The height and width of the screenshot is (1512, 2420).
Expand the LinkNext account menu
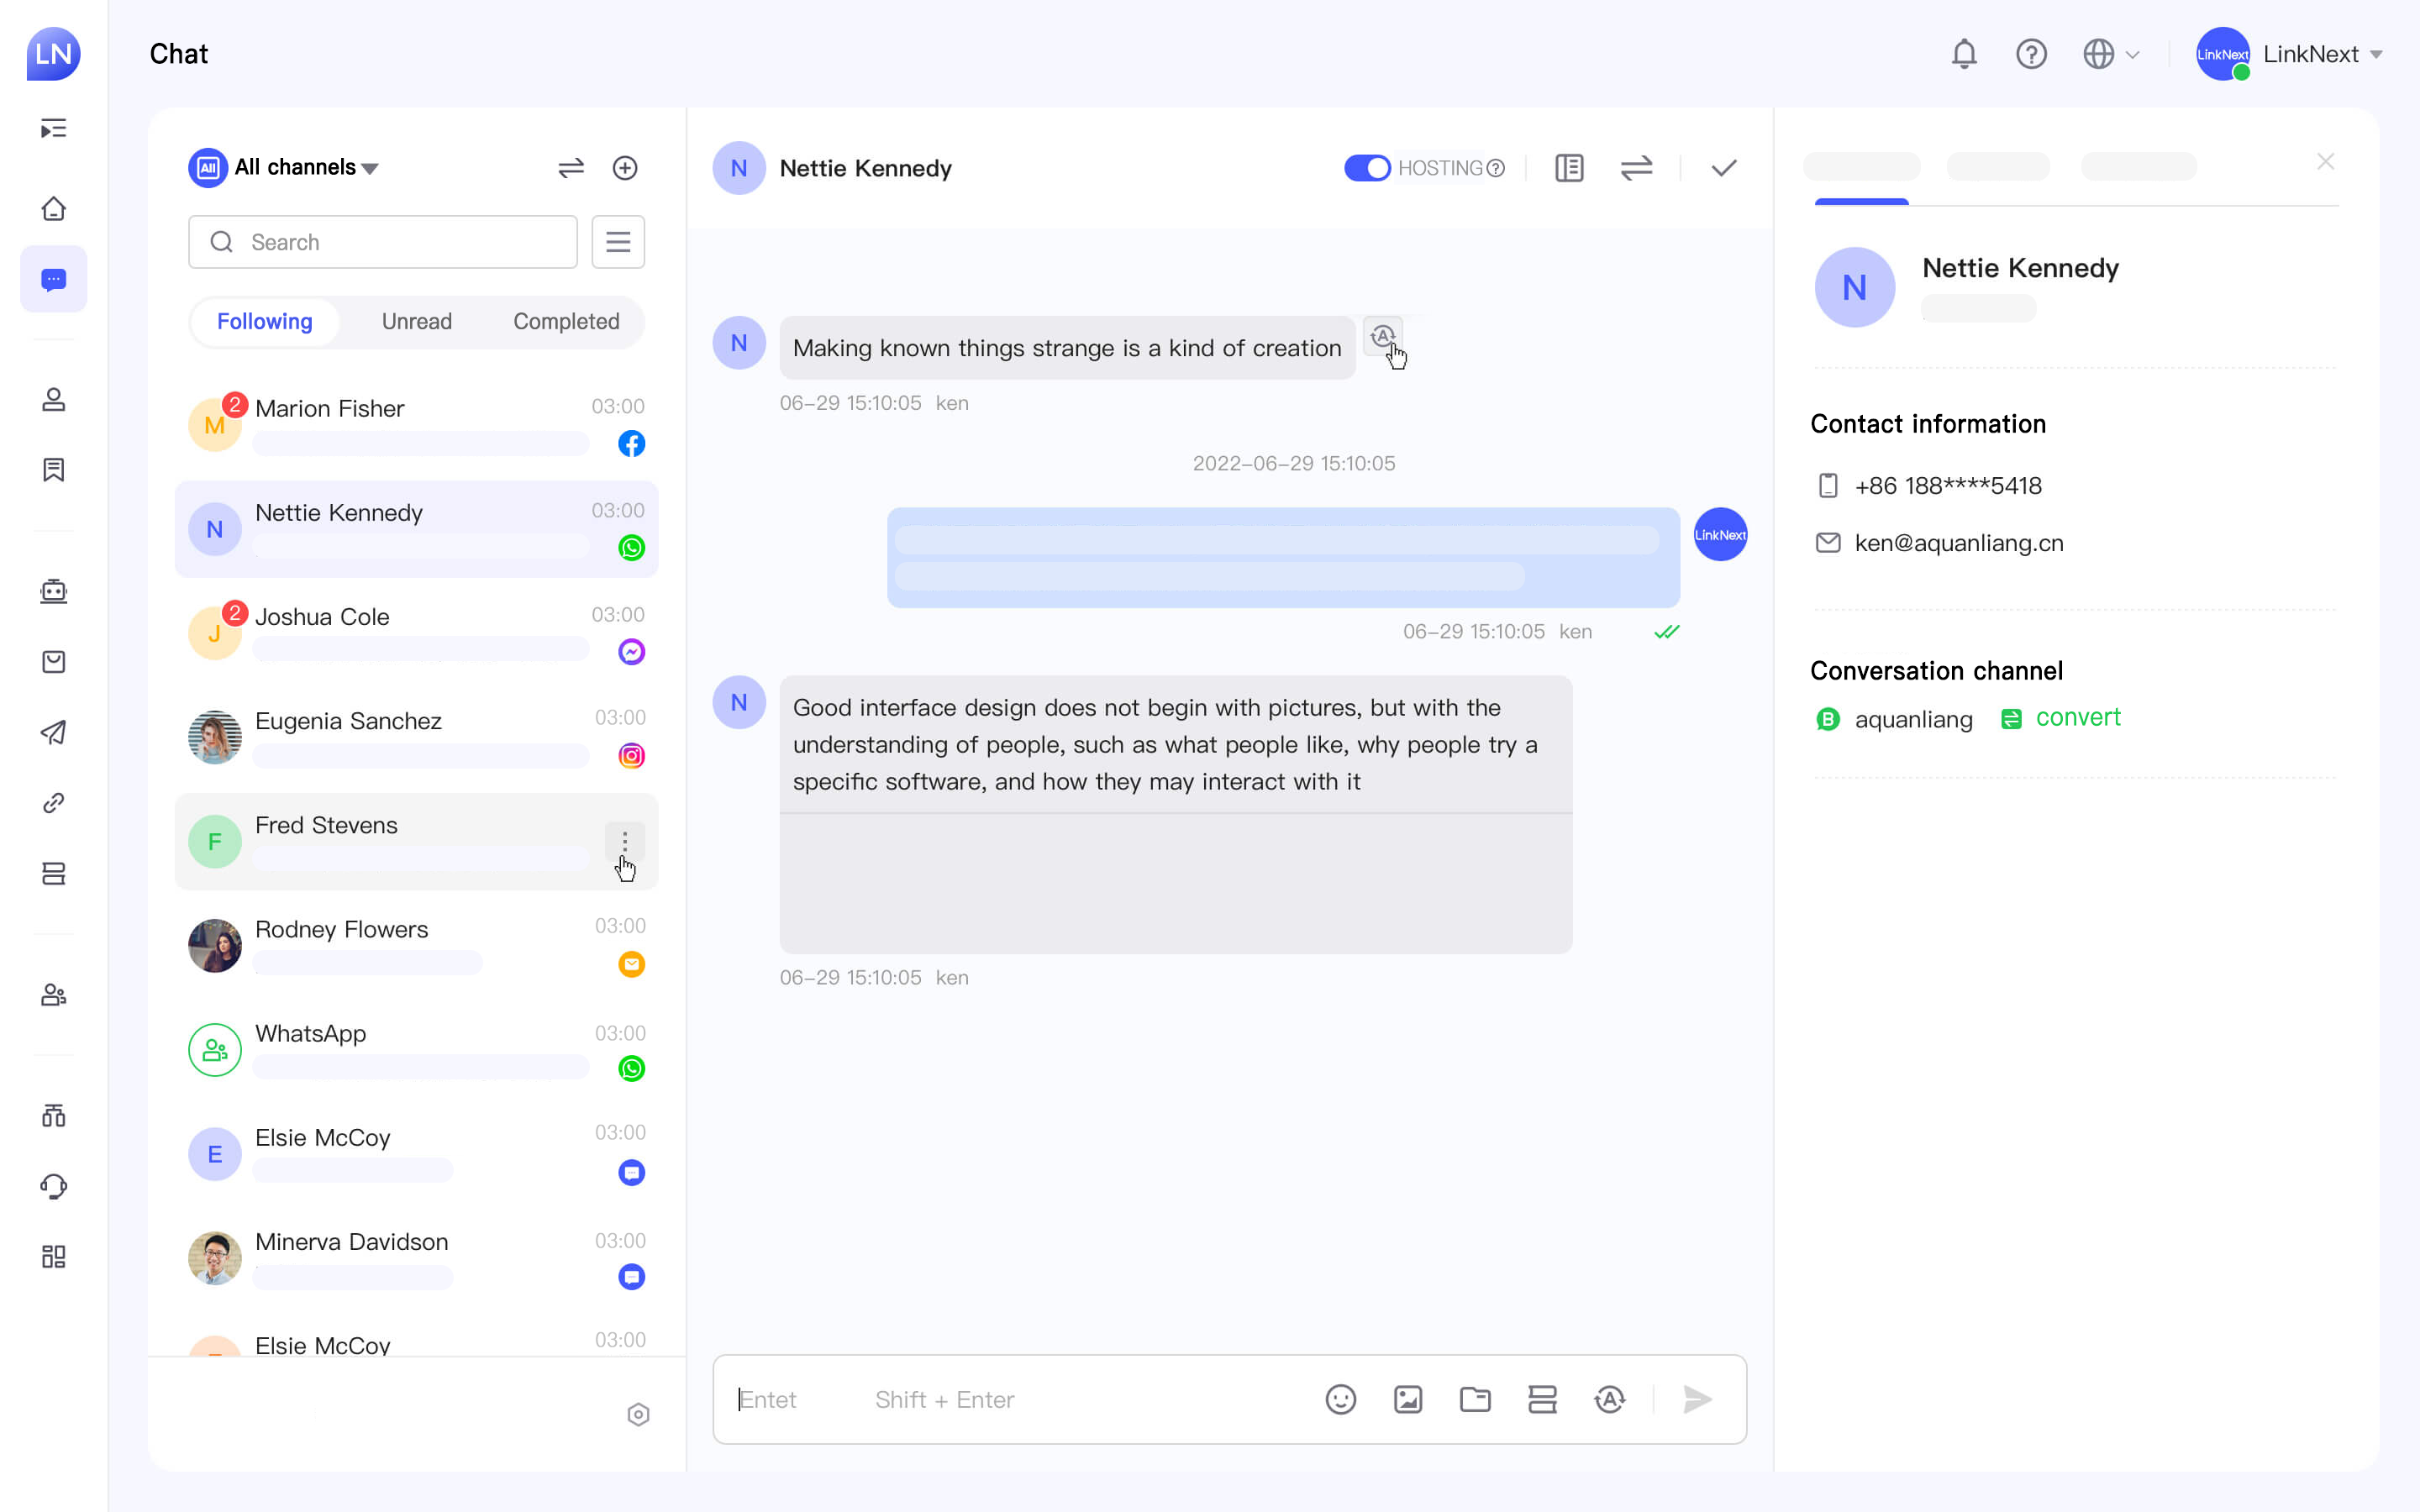2321,54
